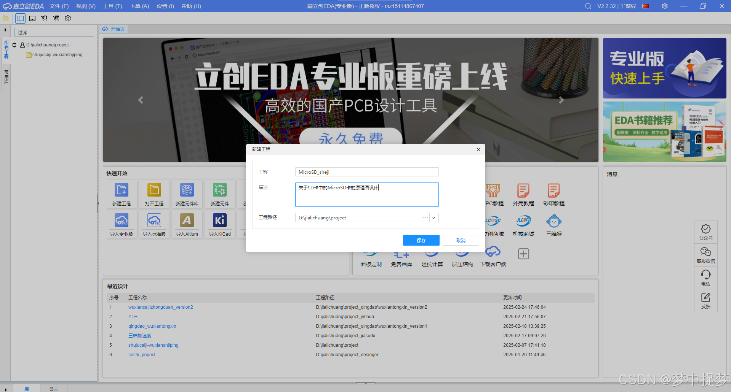Open the 专业版快速上手 banner thumbnail
The width and height of the screenshot is (731, 392).
click(665, 68)
